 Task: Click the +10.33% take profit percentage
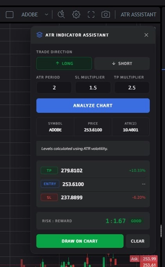tap(137, 171)
